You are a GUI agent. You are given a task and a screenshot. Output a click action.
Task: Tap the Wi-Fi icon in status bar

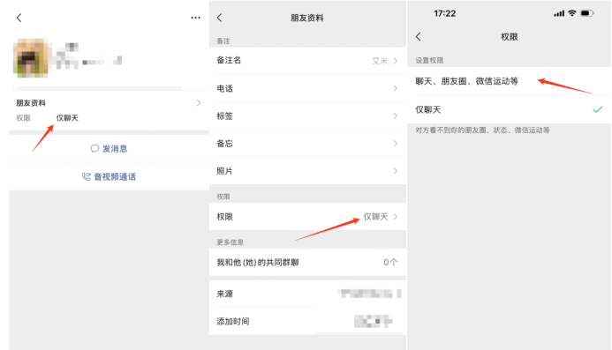point(571,13)
